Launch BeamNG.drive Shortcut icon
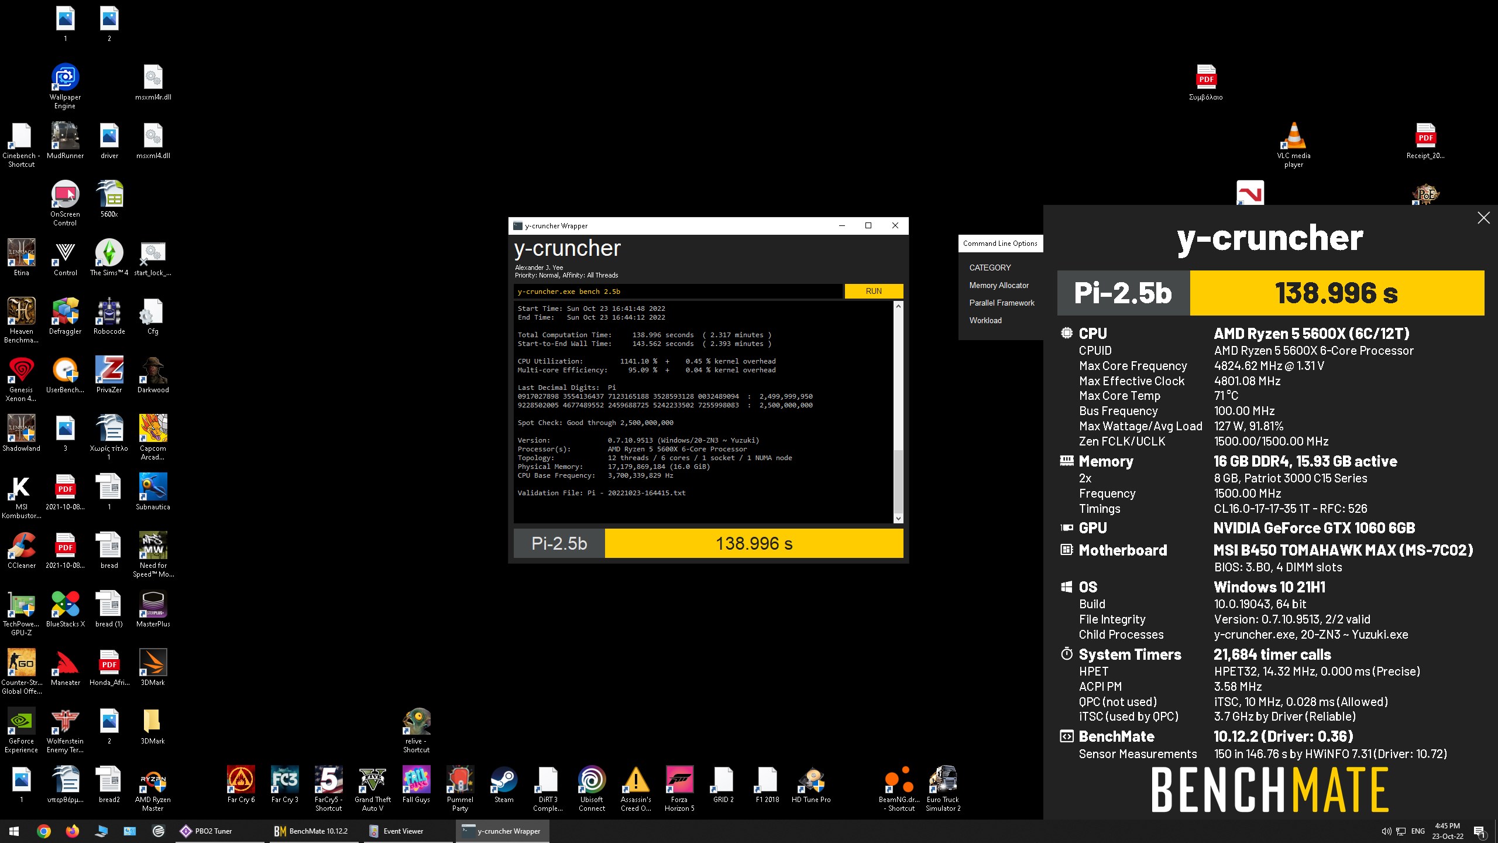The image size is (1498, 843). (899, 789)
